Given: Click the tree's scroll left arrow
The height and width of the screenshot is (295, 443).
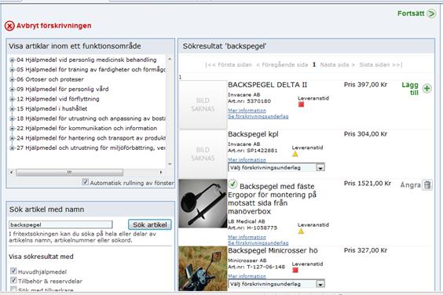Looking at the screenshot, I should coord(11,172).
